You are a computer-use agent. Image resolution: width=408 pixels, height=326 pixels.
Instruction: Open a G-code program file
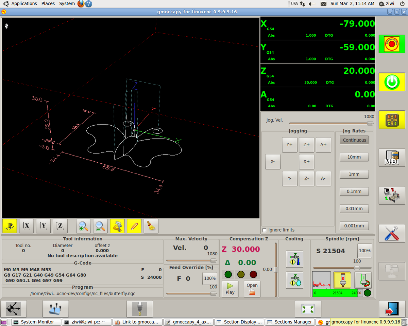pos(252,289)
